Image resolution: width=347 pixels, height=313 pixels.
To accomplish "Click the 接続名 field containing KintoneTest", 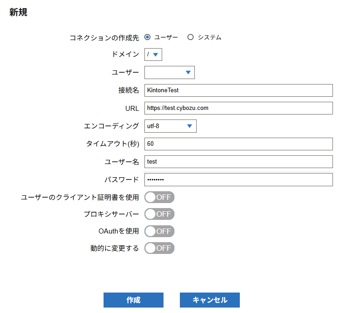I will 238,90.
